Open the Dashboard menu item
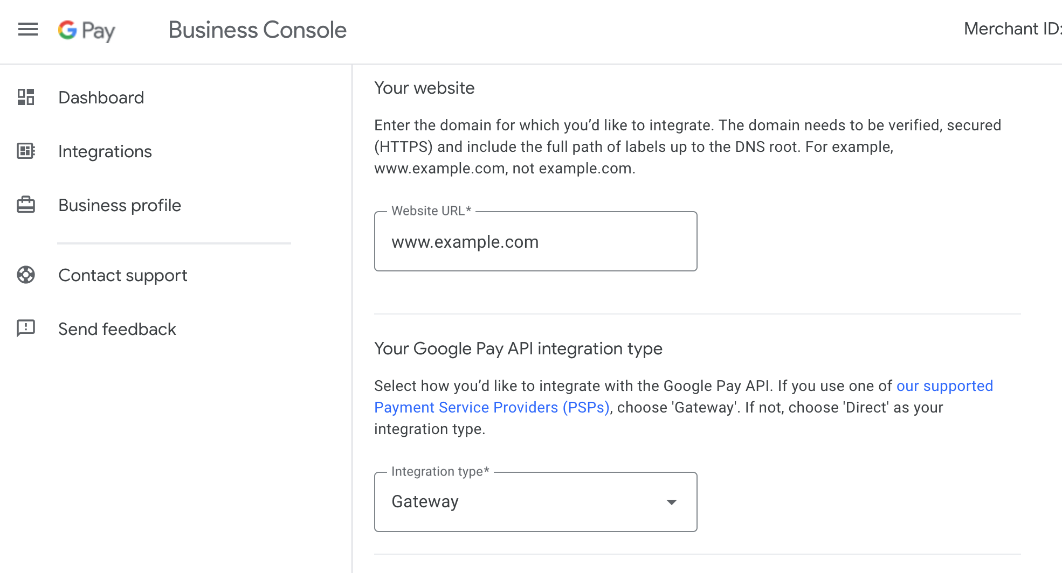The height and width of the screenshot is (573, 1062). [101, 97]
